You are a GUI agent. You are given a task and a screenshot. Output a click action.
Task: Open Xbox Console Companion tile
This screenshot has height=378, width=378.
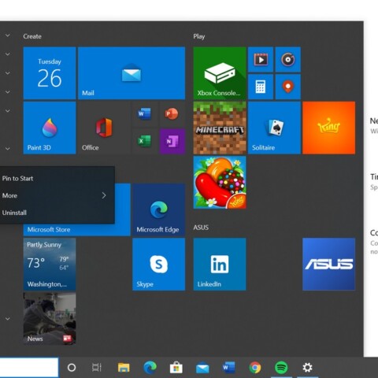(220, 73)
